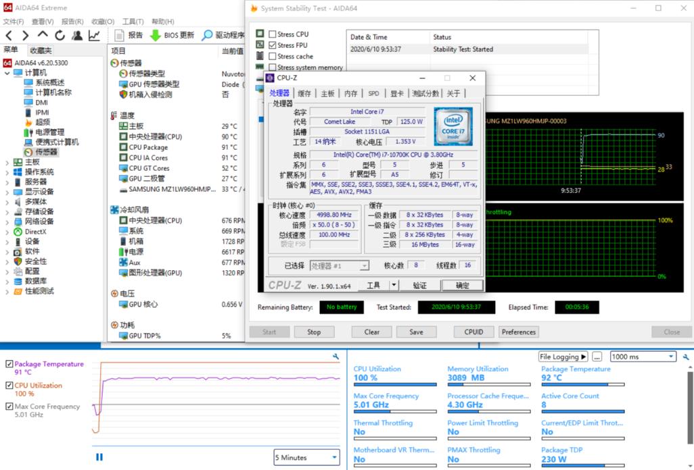Screen dimensions: 694x470
Task: Click the 验证 validate button in CPU-Z
Action: pyautogui.click(x=420, y=285)
